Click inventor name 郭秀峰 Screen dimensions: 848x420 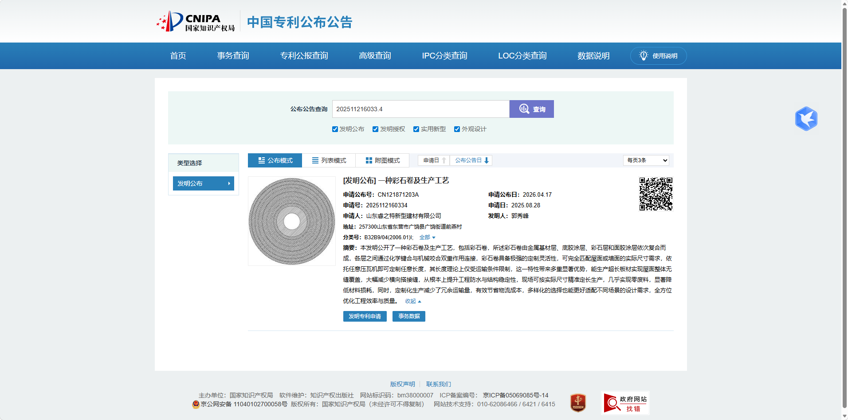pos(520,216)
